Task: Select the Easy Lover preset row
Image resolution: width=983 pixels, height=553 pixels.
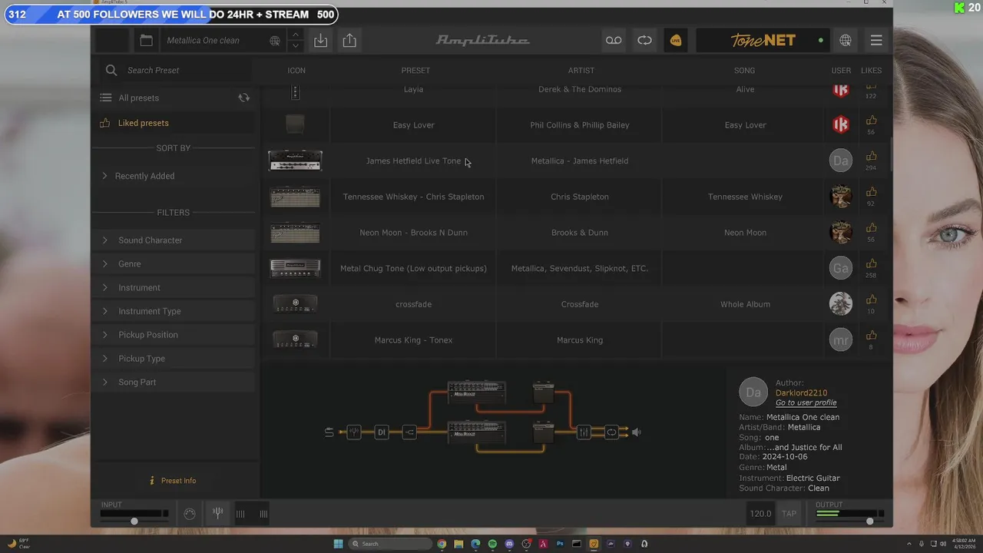Action: pyautogui.click(x=576, y=125)
